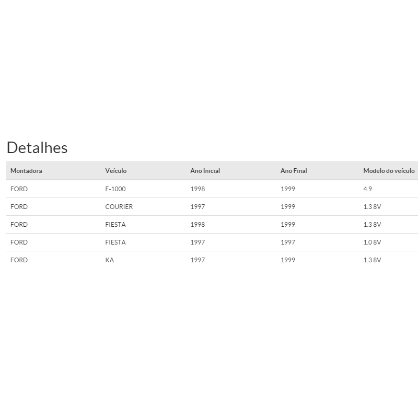Select initial year 1998 in F-1000 row

point(198,189)
